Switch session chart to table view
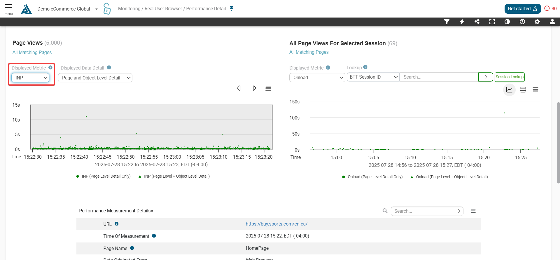This screenshot has width=560, height=260. pos(523,90)
